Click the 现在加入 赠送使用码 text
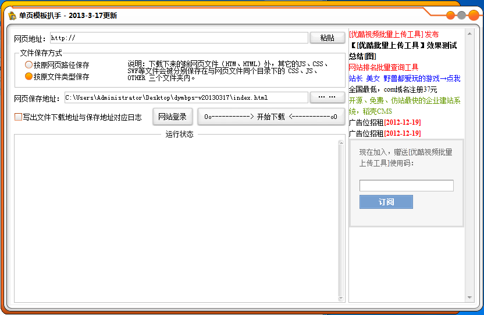This screenshot has height=315, width=484. coord(405,157)
